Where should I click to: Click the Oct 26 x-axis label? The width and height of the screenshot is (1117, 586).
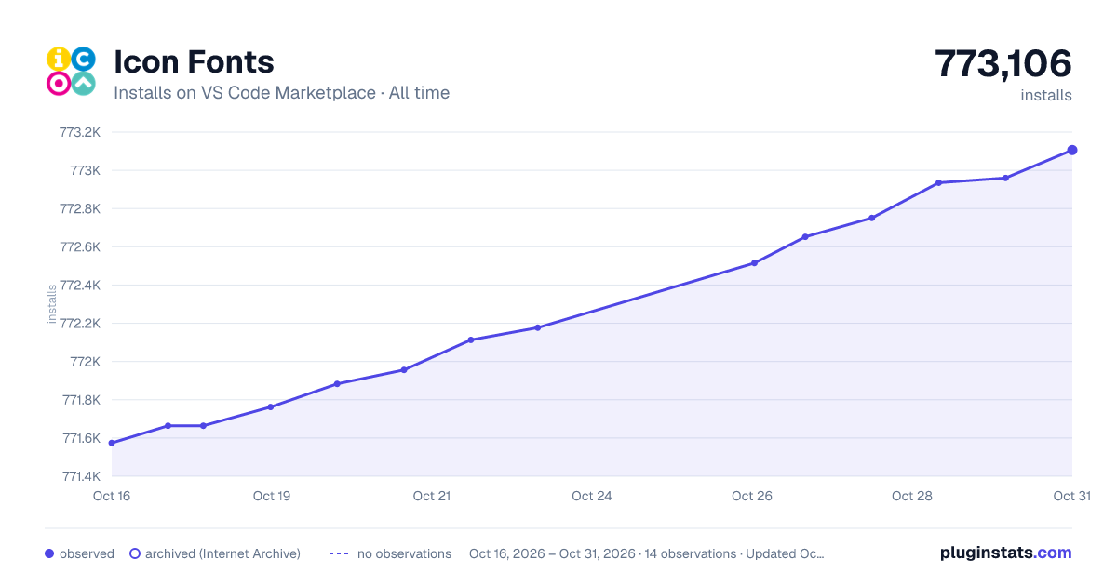pyautogui.click(x=752, y=496)
